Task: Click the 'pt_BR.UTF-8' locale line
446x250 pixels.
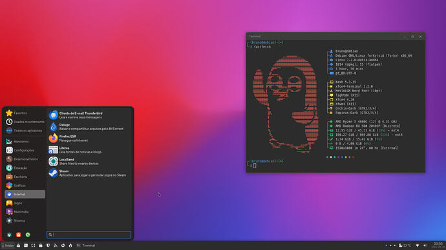Action: pyautogui.click(x=346, y=73)
